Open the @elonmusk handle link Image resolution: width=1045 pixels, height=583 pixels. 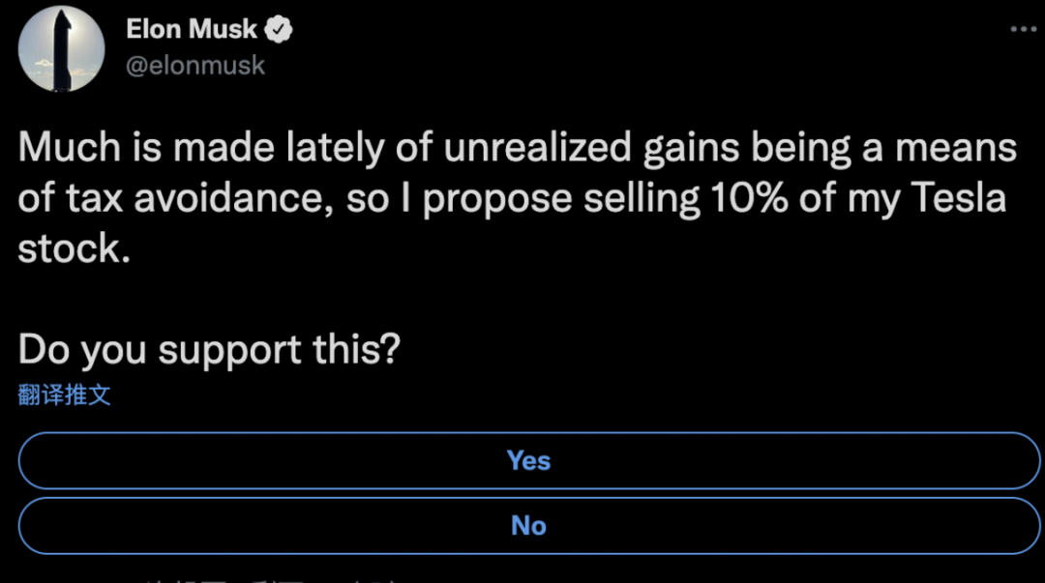(x=195, y=66)
